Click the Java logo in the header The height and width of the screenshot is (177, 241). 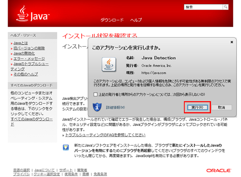(x=33, y=13)
